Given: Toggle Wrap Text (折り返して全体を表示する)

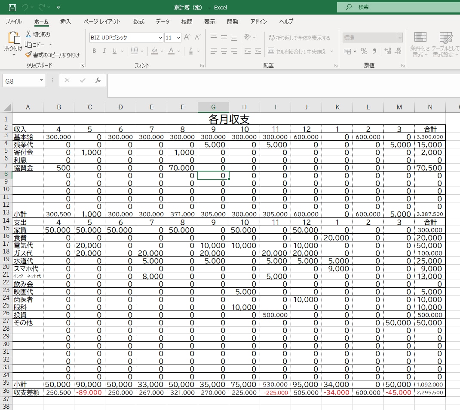Looking at the screenshot, I should [299, 38].
